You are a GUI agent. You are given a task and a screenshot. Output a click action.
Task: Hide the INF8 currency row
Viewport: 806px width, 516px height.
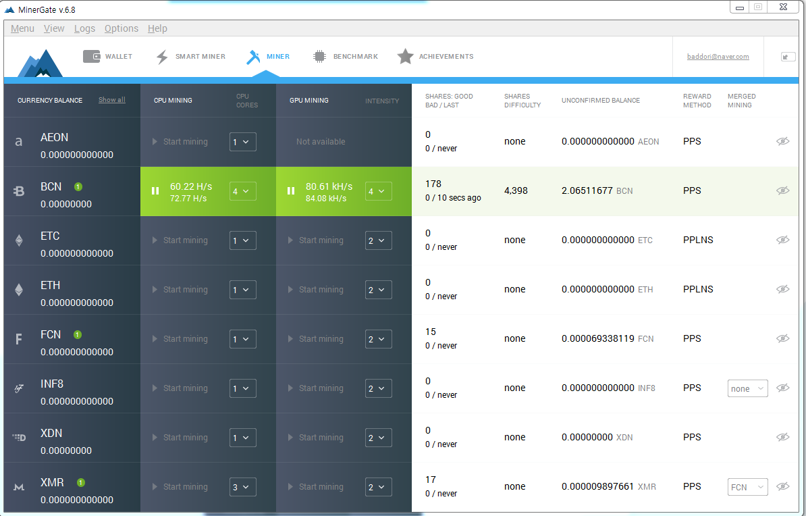(x=783, y=388)
